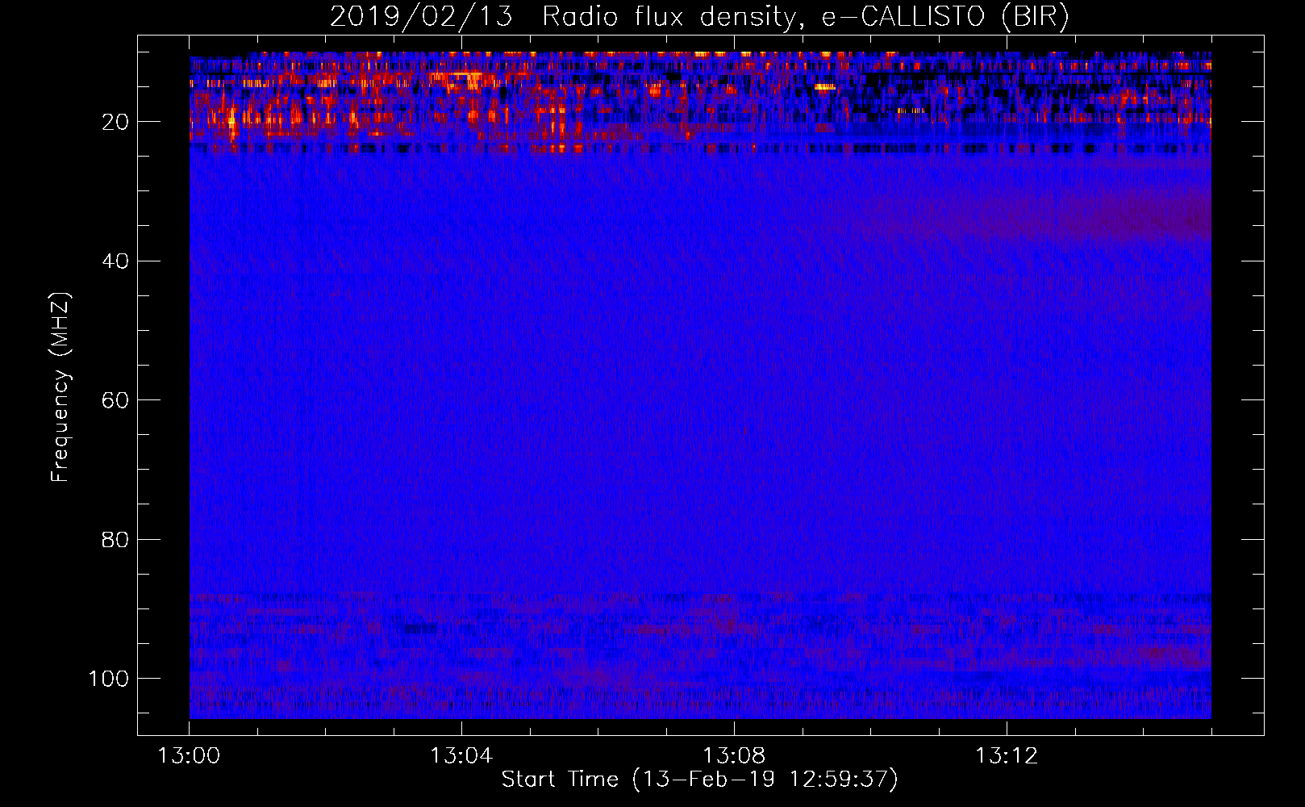
Task: Click the 20 MHz frequency tick label
Action: [115, 122]
